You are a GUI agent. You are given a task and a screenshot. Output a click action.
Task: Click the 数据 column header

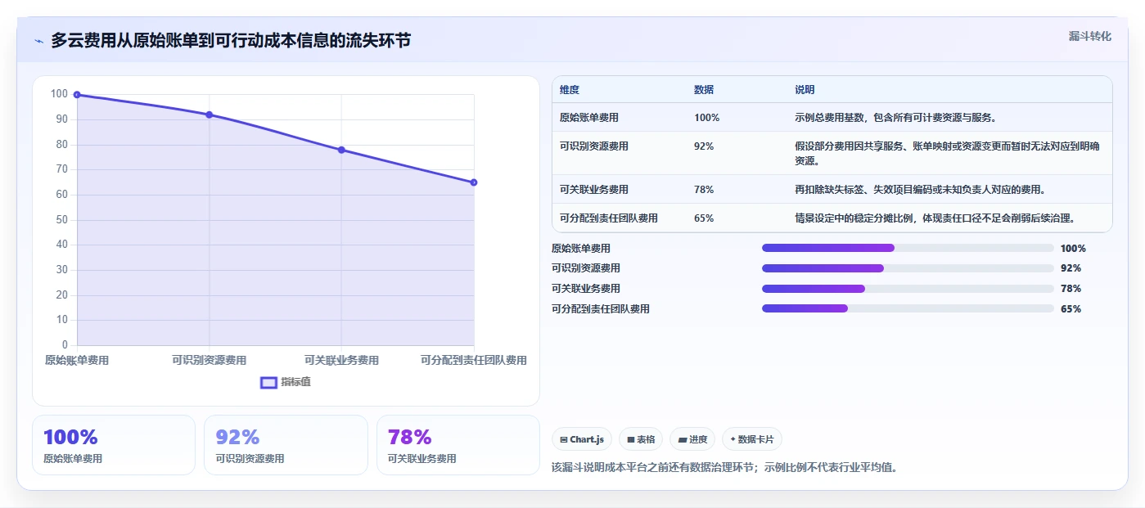[704, 90]
